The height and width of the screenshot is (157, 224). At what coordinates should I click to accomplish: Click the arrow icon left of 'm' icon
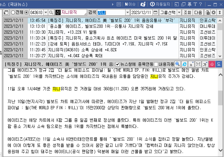[113, 5]
